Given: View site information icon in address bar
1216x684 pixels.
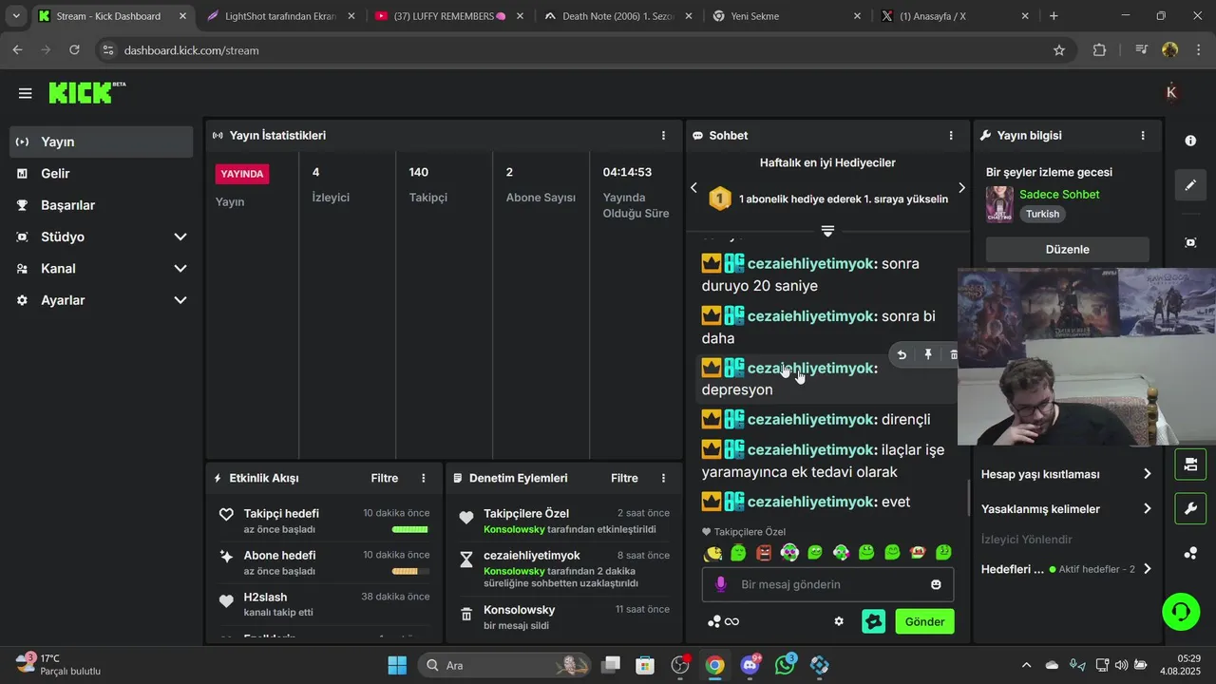Looking at the screenshot, I should coord(107,50).
